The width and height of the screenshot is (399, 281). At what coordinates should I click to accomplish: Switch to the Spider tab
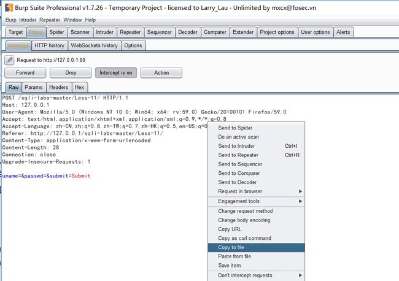(x=56, y=32)
